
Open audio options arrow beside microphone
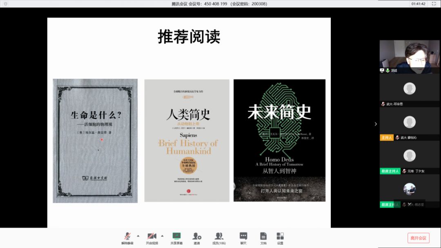138,236
